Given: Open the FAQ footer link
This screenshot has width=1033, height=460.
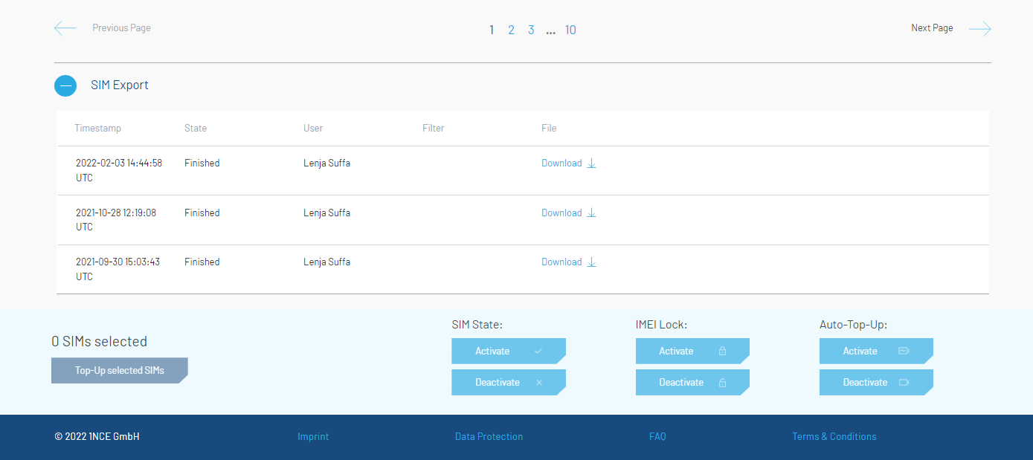Looking at the screenshot, I should [657, 437].
